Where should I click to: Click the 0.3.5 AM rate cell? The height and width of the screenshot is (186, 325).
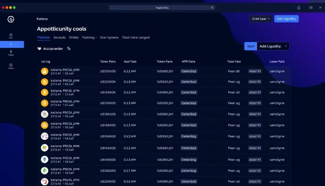[130, 136]
